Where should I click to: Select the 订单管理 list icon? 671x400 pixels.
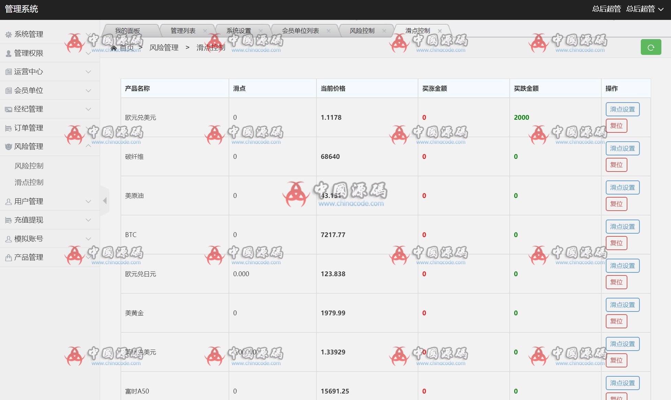[x=8, y=128]
